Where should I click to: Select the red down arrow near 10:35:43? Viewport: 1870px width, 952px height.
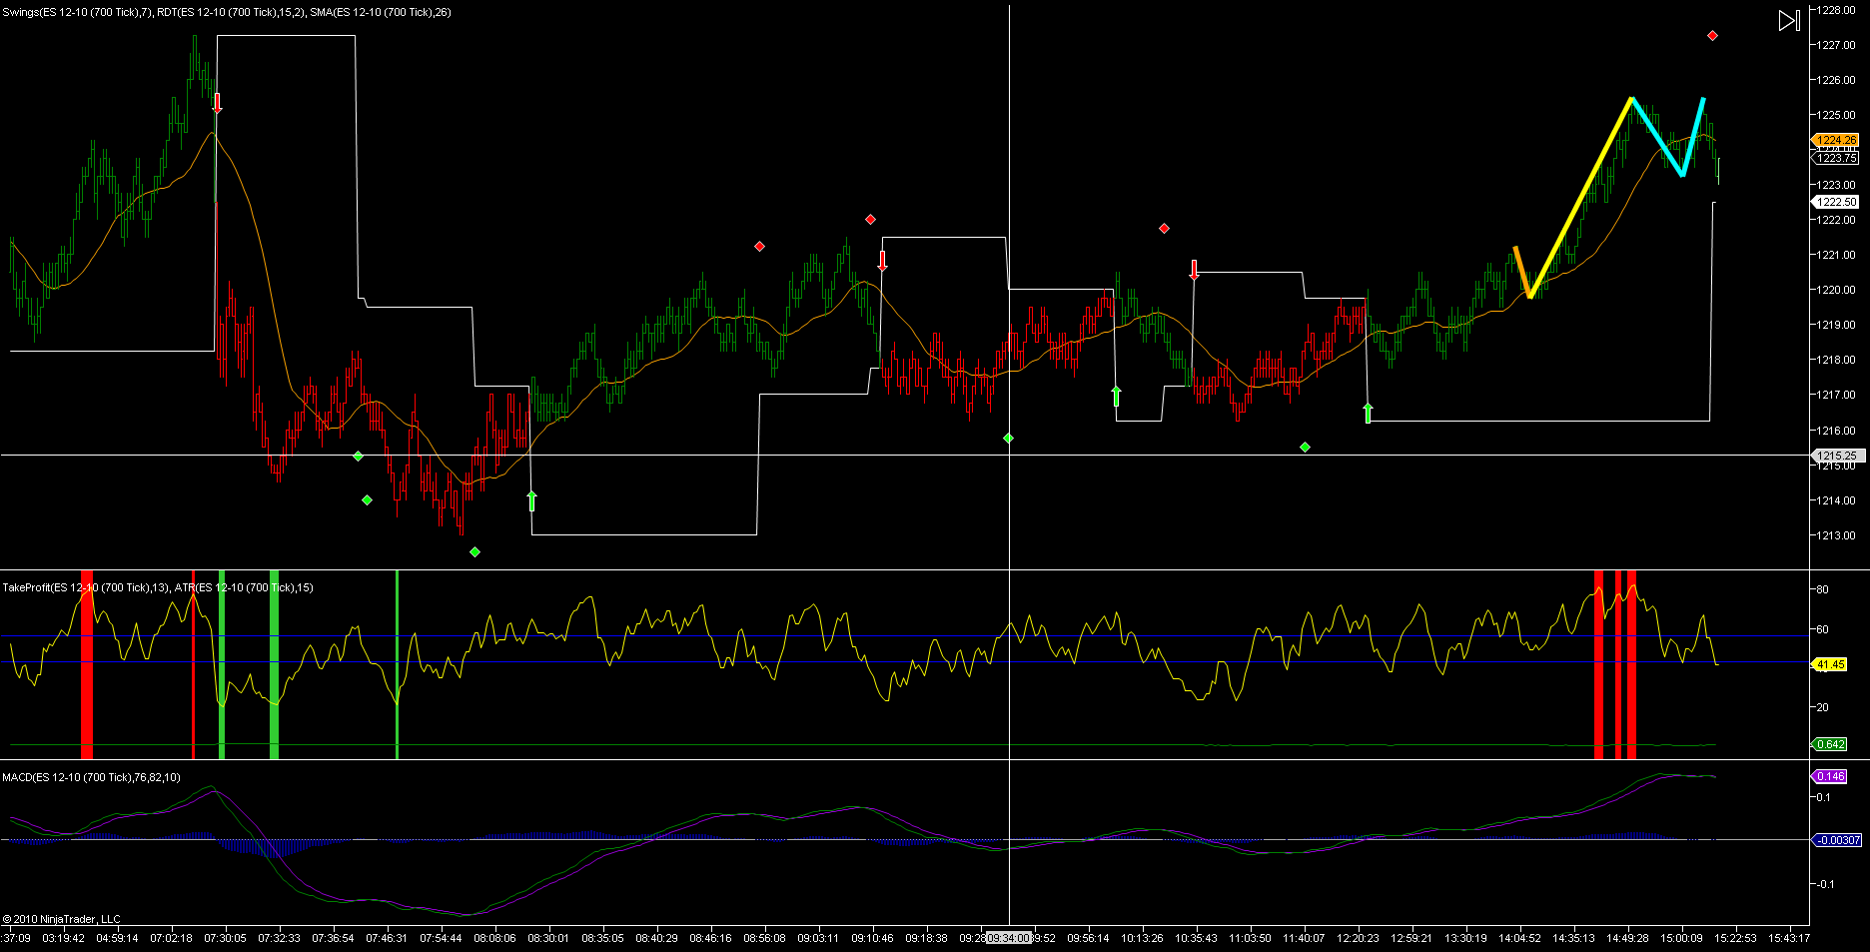coord(1194,270)
